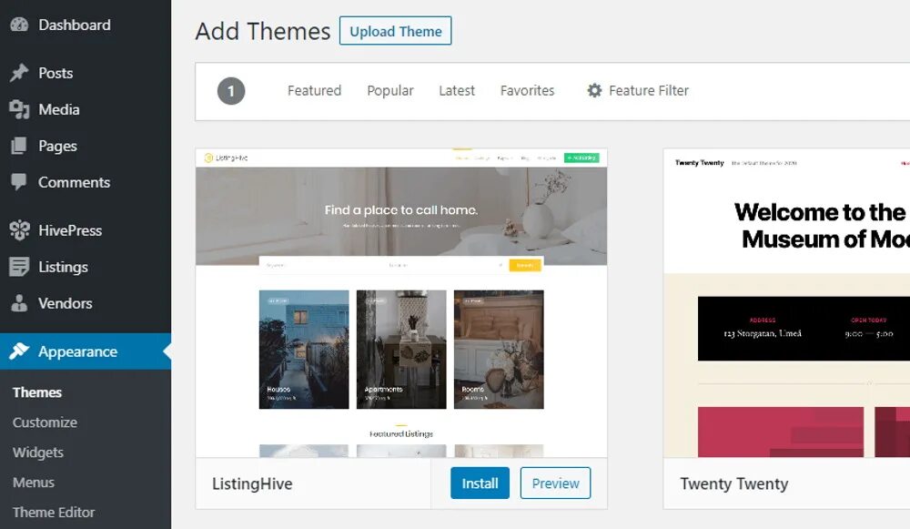Click the Dashboard gauge icon
Viewport: 910px width, 529px height.
point(19,25)
